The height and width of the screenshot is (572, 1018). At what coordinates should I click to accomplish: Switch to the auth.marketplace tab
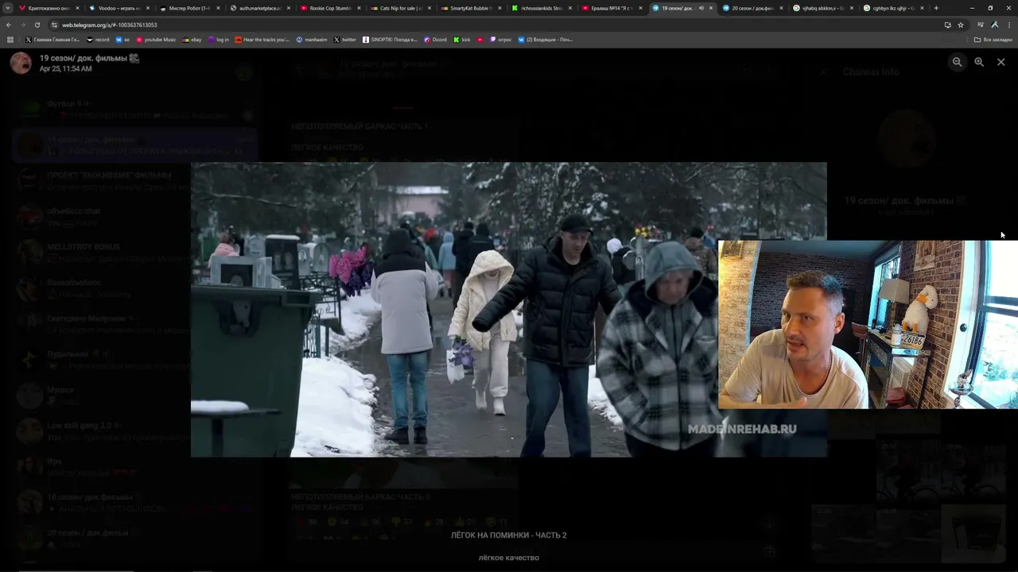click(x=260, y=8)
